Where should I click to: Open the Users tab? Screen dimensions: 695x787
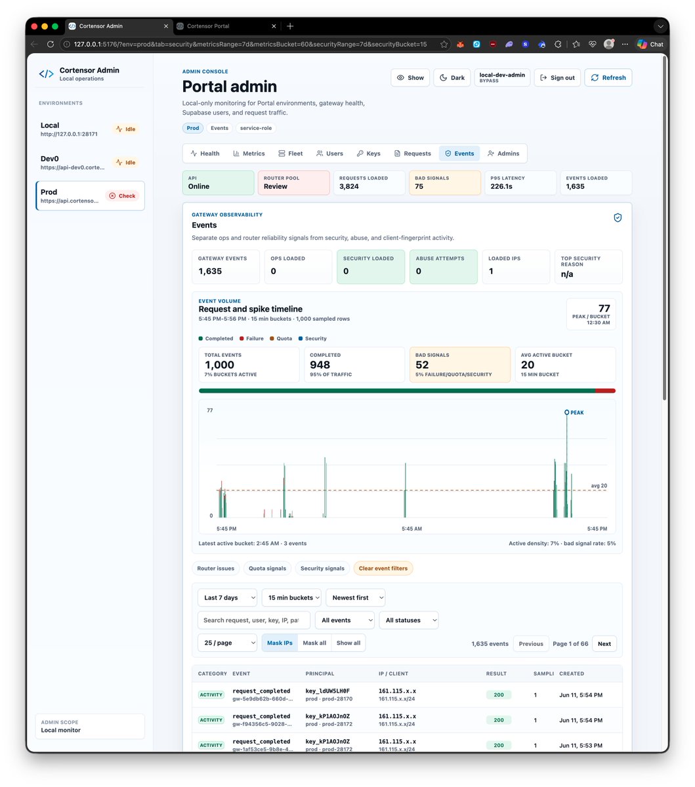(329, 153)
